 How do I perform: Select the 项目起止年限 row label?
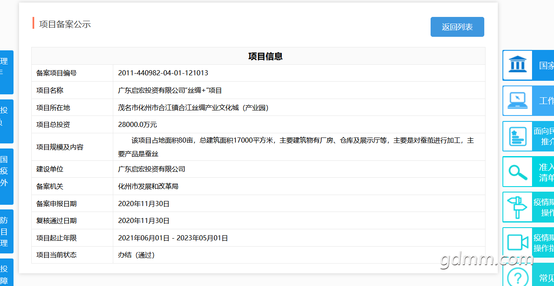(x=57, y=238)
